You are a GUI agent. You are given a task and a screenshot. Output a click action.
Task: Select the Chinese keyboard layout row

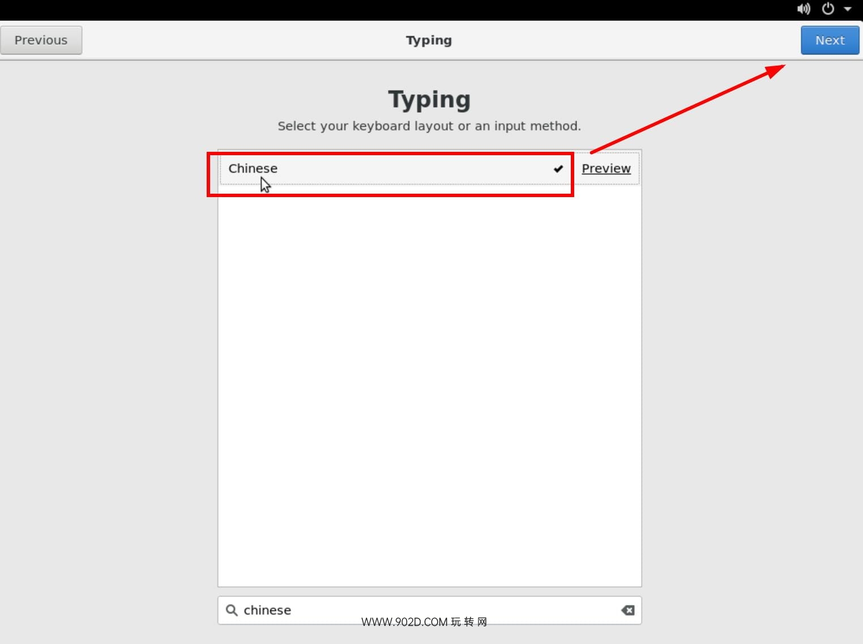(391, 169)
